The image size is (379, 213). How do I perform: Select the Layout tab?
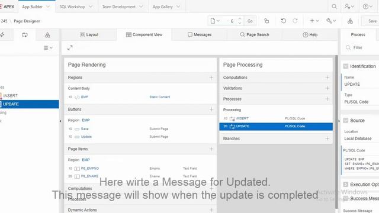click(89, 35)
